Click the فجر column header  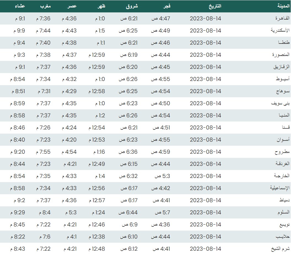167,6
